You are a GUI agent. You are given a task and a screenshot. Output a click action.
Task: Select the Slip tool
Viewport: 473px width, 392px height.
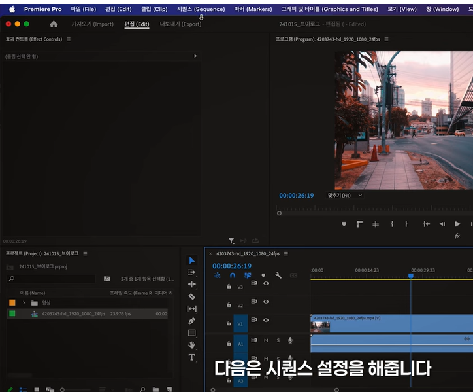tap(191, 309)
